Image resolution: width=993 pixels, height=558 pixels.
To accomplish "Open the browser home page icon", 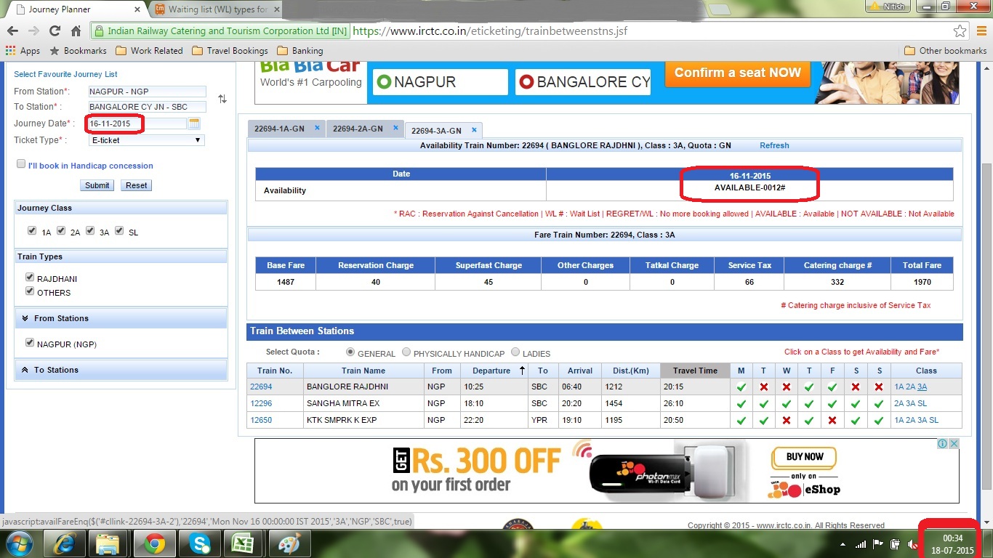I will 76,31.
